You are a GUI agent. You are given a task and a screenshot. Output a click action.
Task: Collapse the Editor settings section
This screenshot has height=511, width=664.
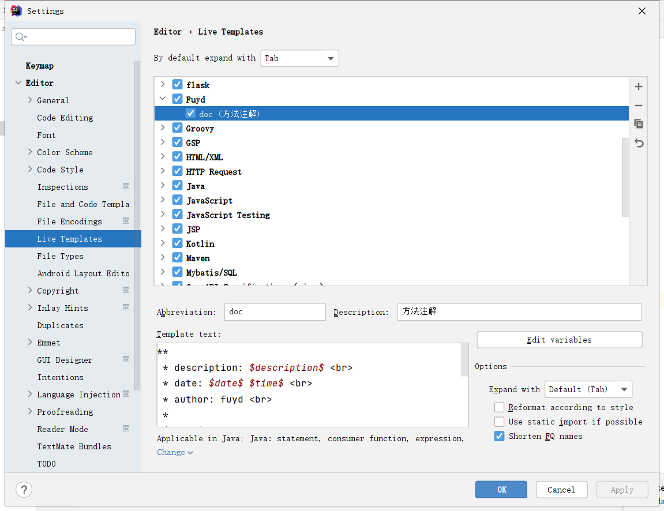coord(18,82)
